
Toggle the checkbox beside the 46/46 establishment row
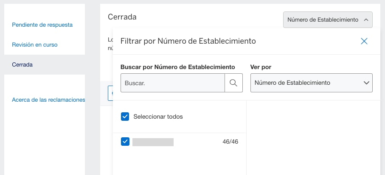coord(125,142)
